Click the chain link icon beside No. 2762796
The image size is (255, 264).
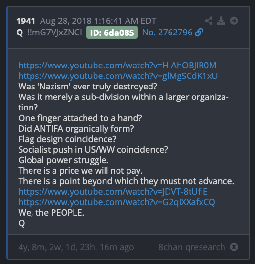(199, 33)
